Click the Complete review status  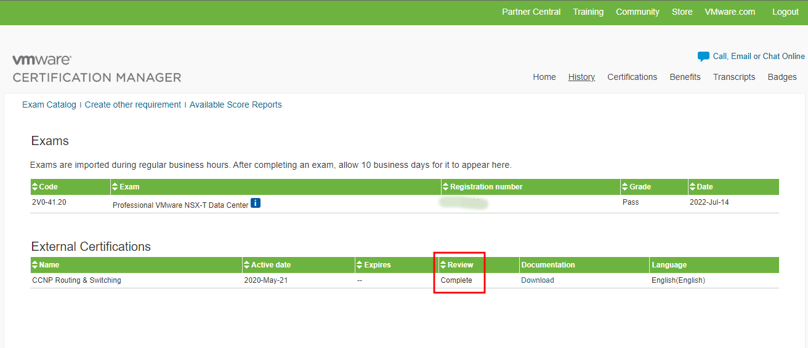[456, 280]
